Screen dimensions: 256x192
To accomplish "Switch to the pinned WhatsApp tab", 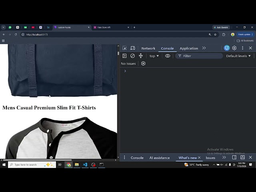I will coord(10,28).
